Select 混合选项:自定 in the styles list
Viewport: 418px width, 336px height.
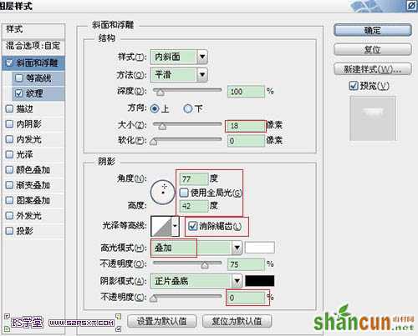tap(33, 46)
